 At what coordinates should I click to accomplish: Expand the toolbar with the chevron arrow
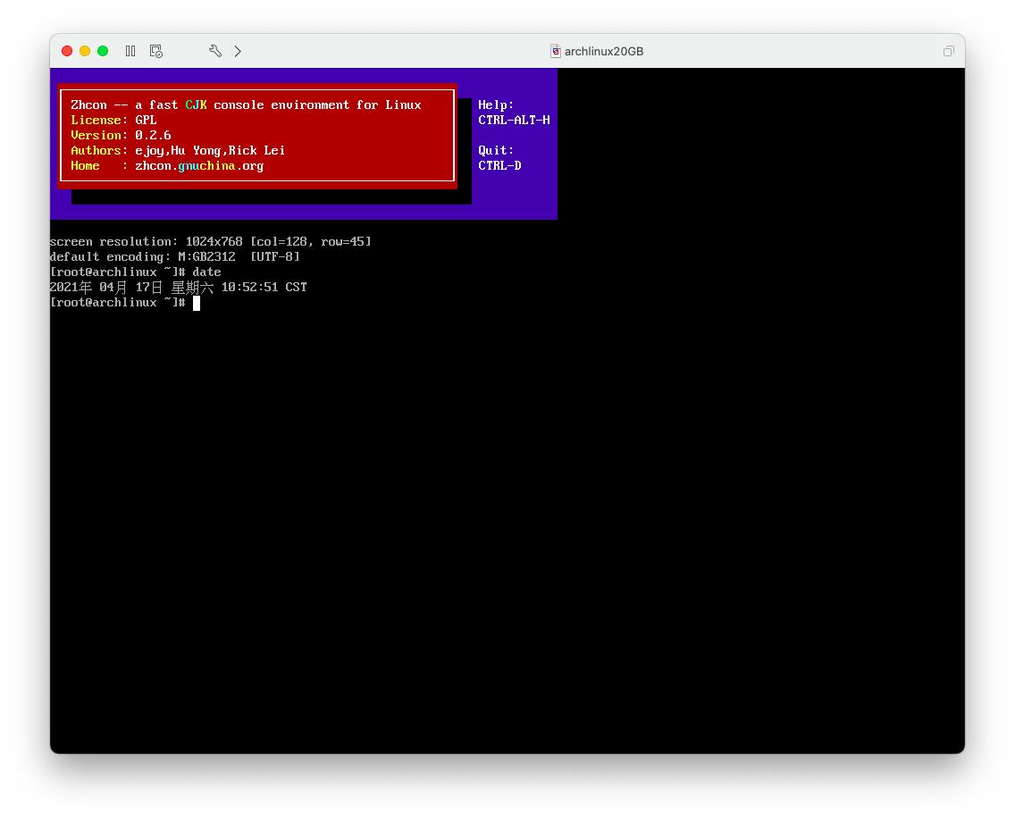click(238, 51)
